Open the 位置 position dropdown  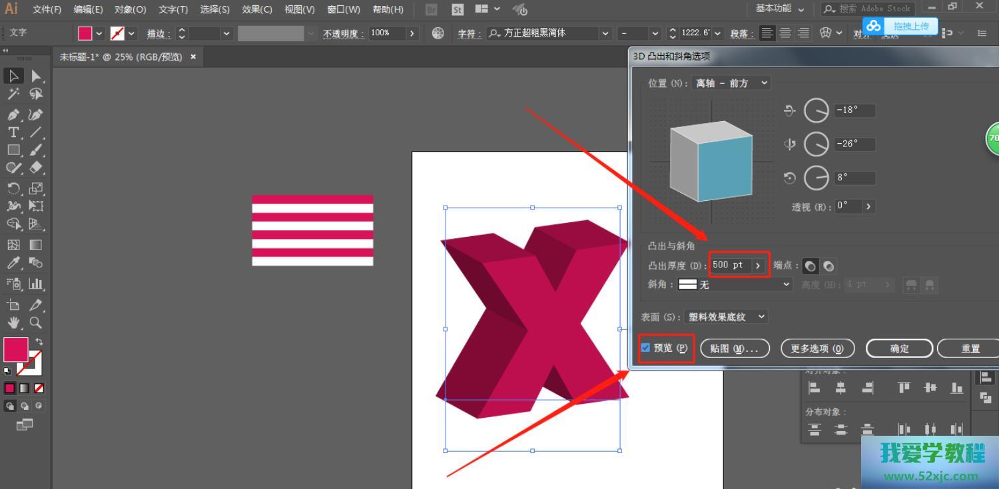731,83
